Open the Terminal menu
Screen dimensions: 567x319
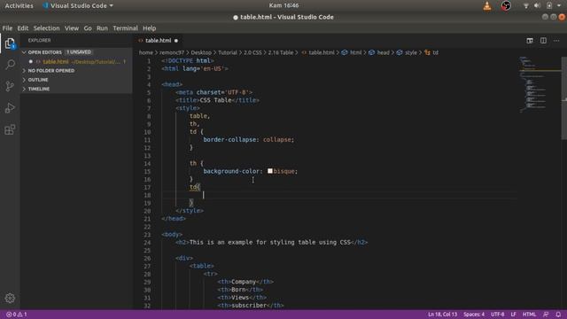[125, 28]
